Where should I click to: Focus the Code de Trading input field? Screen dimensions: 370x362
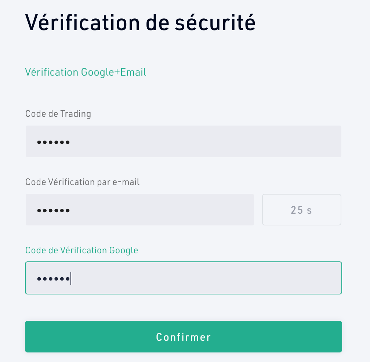[x=184, y=141]
